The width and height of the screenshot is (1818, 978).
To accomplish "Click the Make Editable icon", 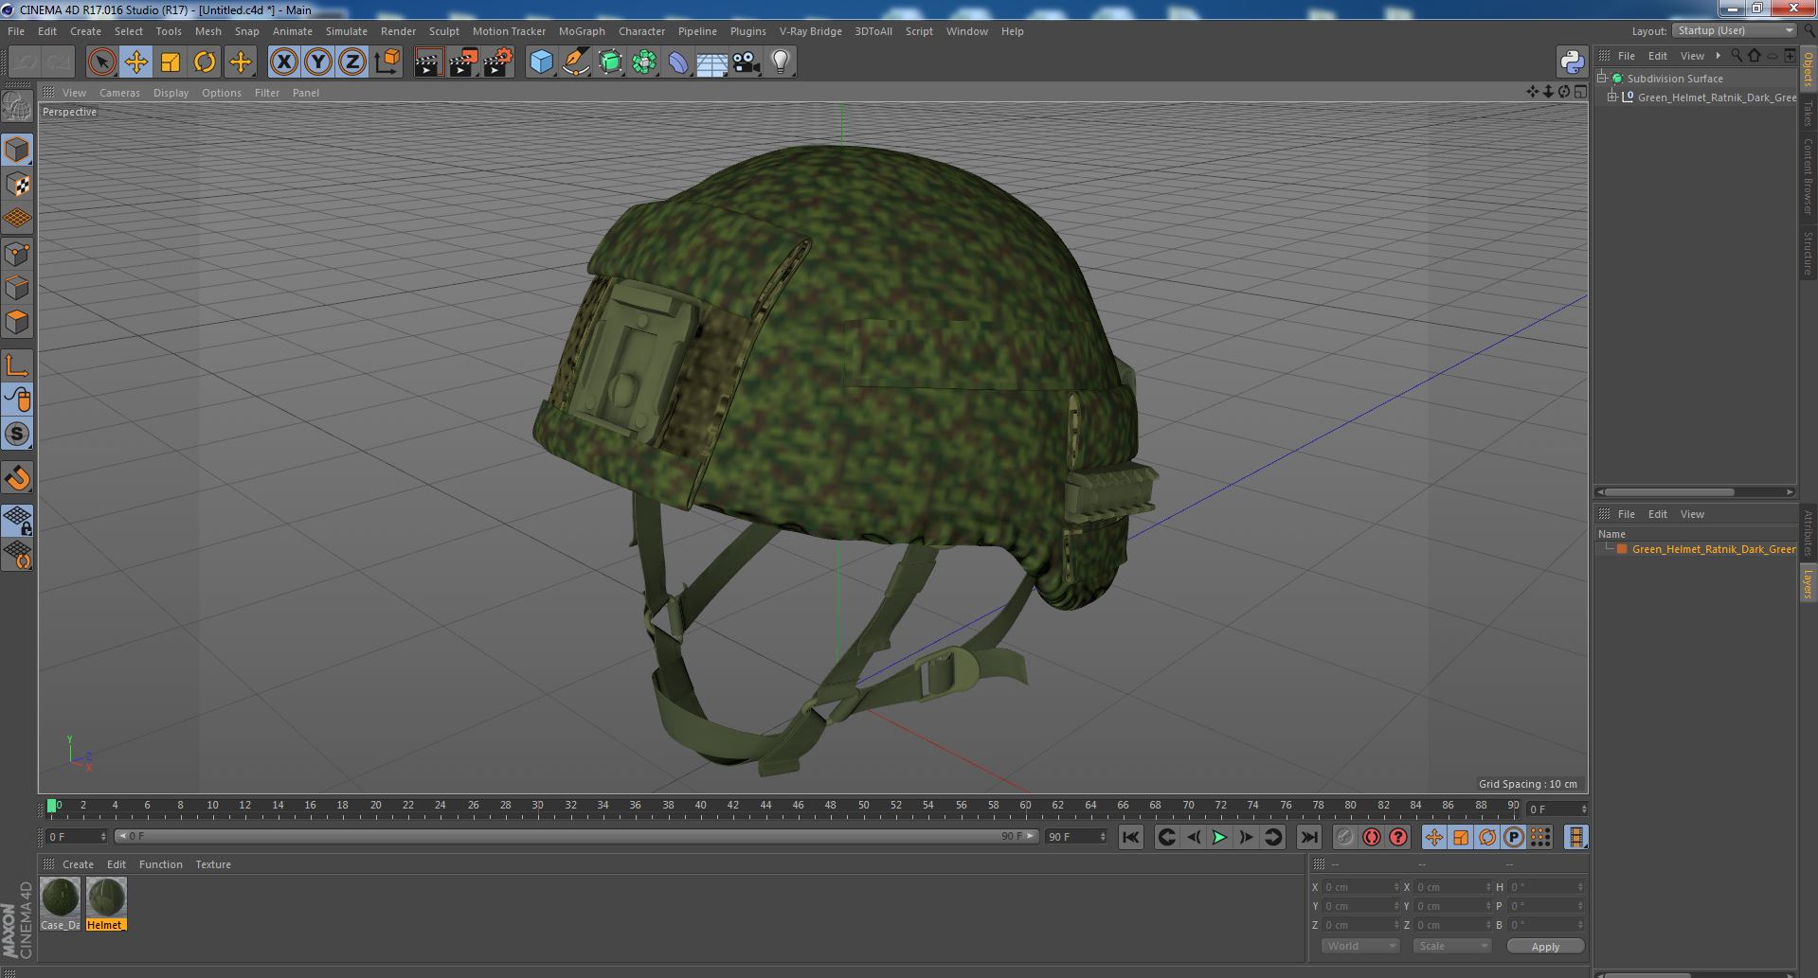I will click(17, 107).
